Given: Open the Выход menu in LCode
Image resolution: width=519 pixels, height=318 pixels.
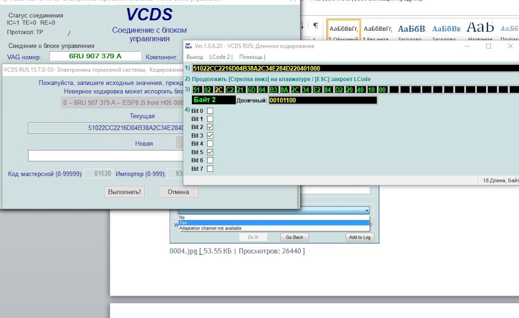Looking at the screenshot, I should click(195, 57).
